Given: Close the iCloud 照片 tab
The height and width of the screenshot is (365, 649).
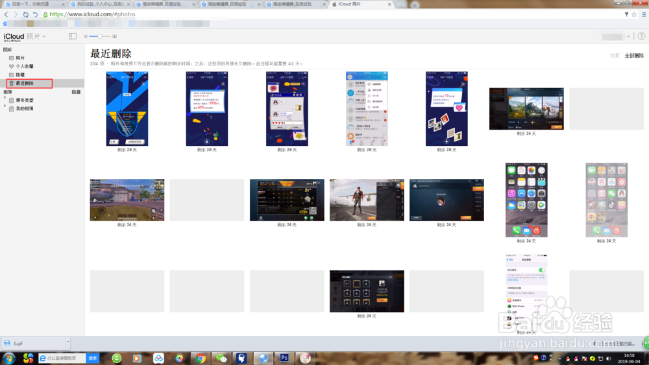Looking at the screenshot, I should click(x=389, y=4).
